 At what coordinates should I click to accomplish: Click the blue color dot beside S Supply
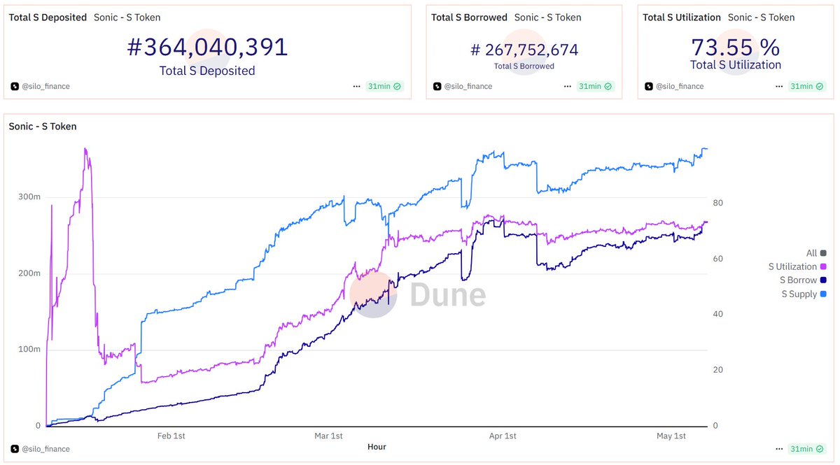pos(823,294)
